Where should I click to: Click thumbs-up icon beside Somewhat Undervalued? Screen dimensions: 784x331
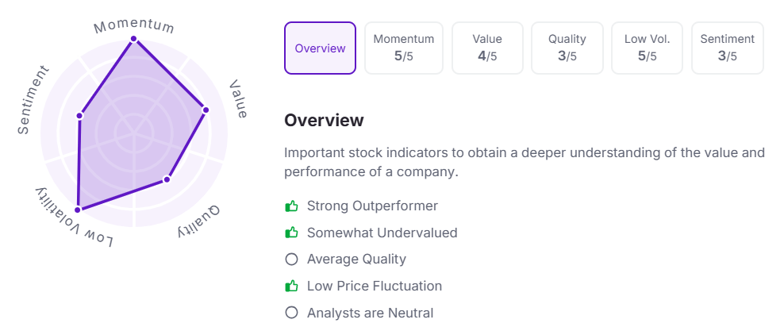[x=291, y=233]
